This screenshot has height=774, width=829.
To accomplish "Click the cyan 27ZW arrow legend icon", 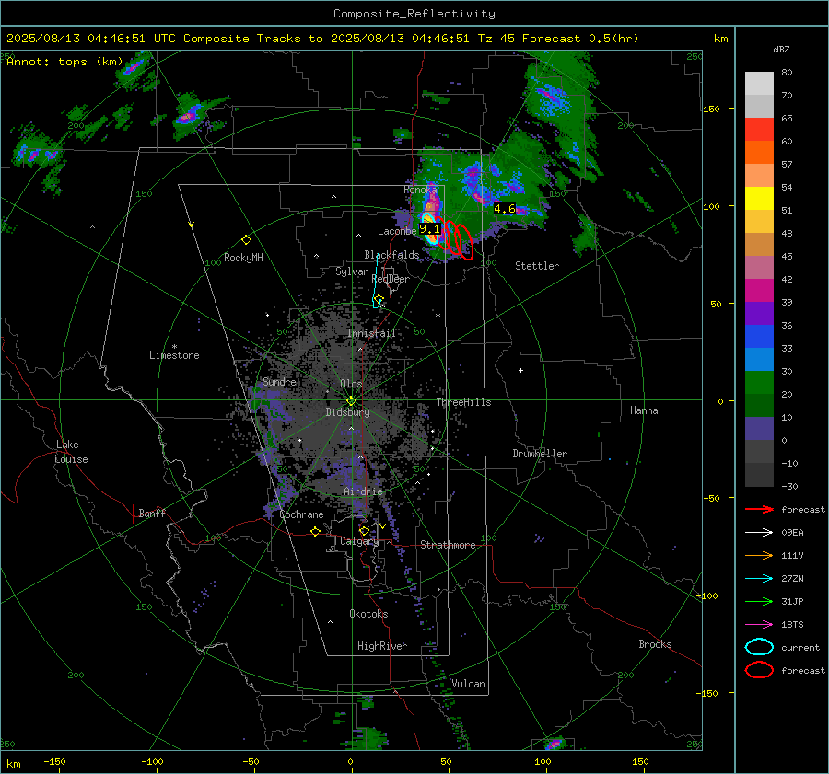I will click(759, 578).
